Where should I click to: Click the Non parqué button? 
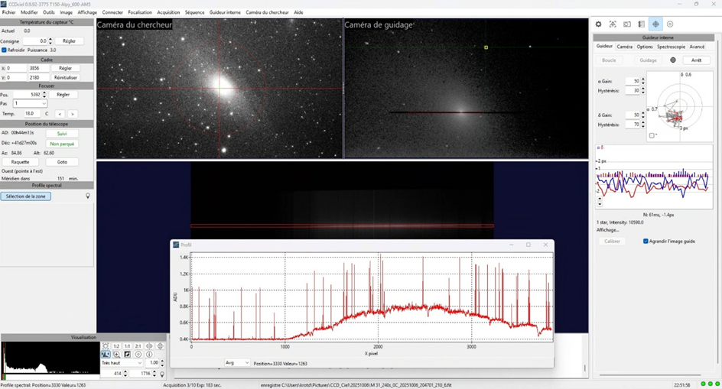[62, 144]
